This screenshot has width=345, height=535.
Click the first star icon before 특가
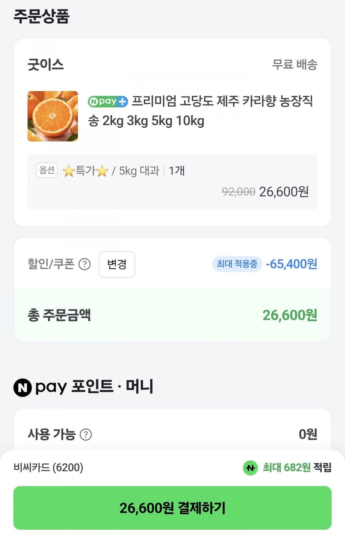[x=69, y=171]
